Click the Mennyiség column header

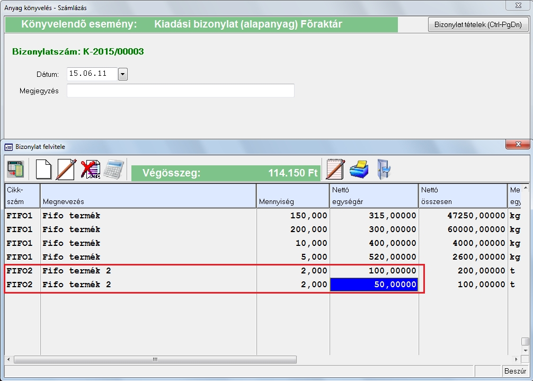[292, 196]
